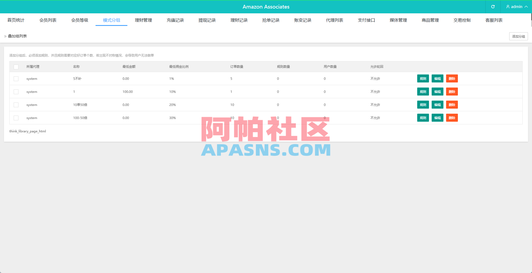Click the page vertical scrollbar
Viewport: 532px width, 273px height.
pos(531,20)
